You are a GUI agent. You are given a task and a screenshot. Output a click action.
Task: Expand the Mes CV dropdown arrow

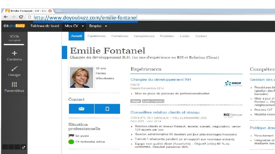click(x=83, y=26)
